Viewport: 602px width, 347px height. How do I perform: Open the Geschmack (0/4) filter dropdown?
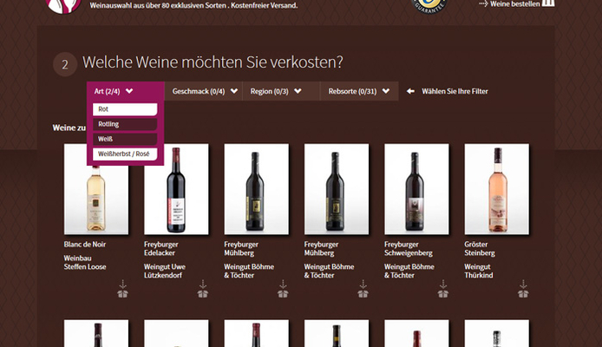point(204,91)
